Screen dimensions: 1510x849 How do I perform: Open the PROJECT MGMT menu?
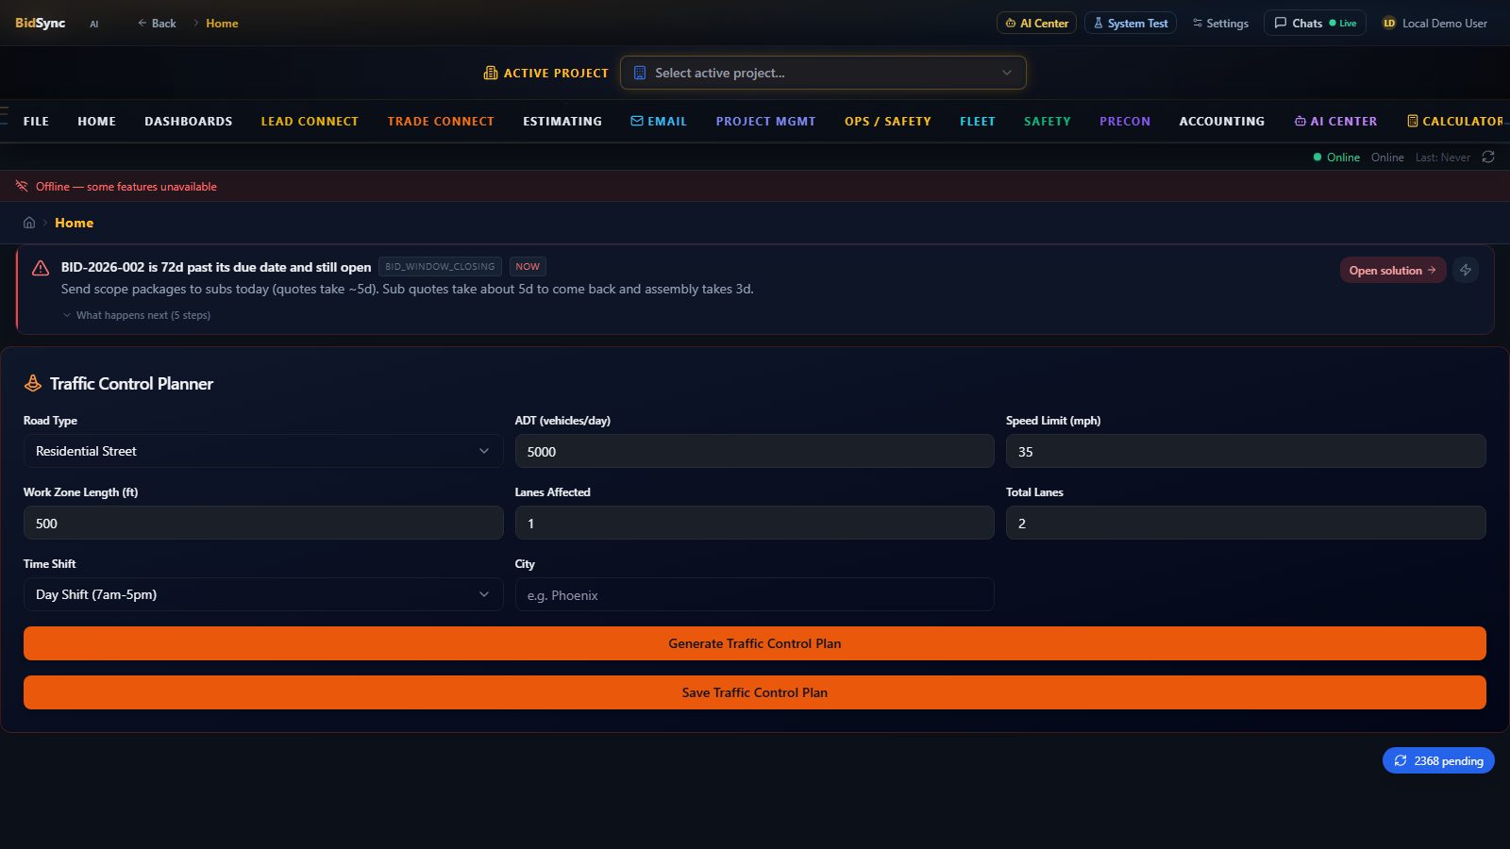click(766, 121)
